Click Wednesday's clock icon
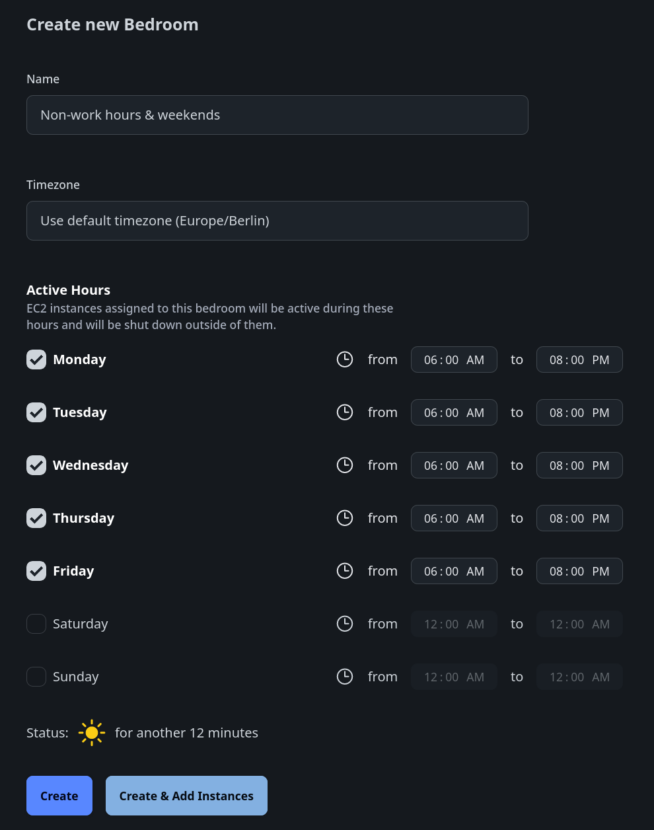This screenshot has height=830, width=654. coord(345,465)
